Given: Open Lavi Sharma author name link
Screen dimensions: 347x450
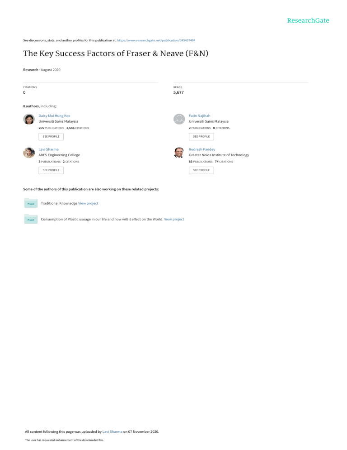Looking at the screenshot, I should tap(49, 149).
